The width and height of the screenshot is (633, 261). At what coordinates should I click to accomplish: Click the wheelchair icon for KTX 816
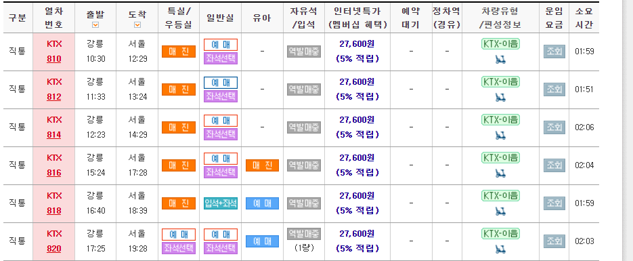point(500,174)
